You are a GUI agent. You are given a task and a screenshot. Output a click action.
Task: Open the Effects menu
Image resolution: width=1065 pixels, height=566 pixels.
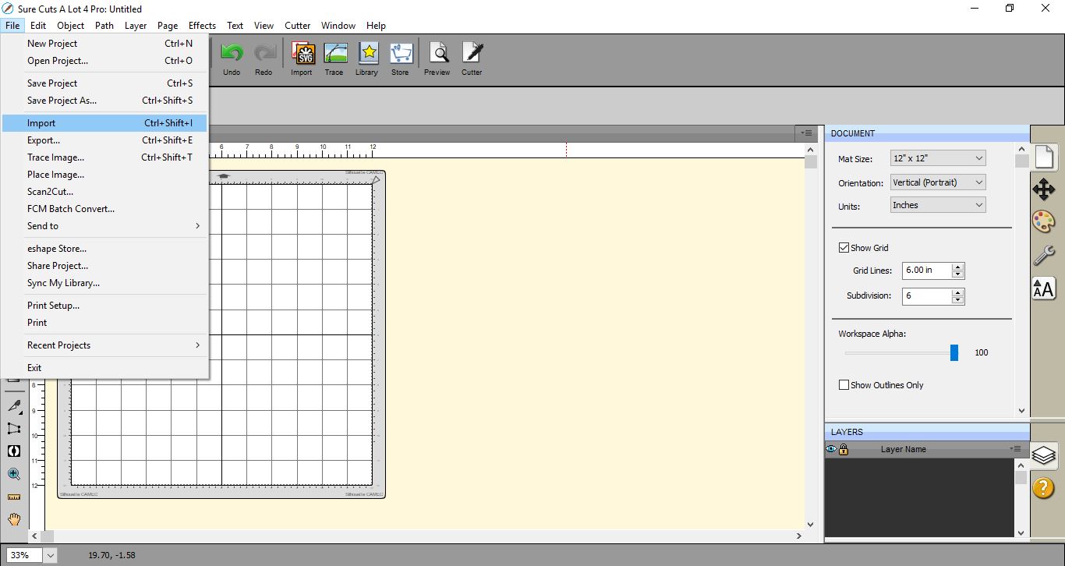(203, 26)
